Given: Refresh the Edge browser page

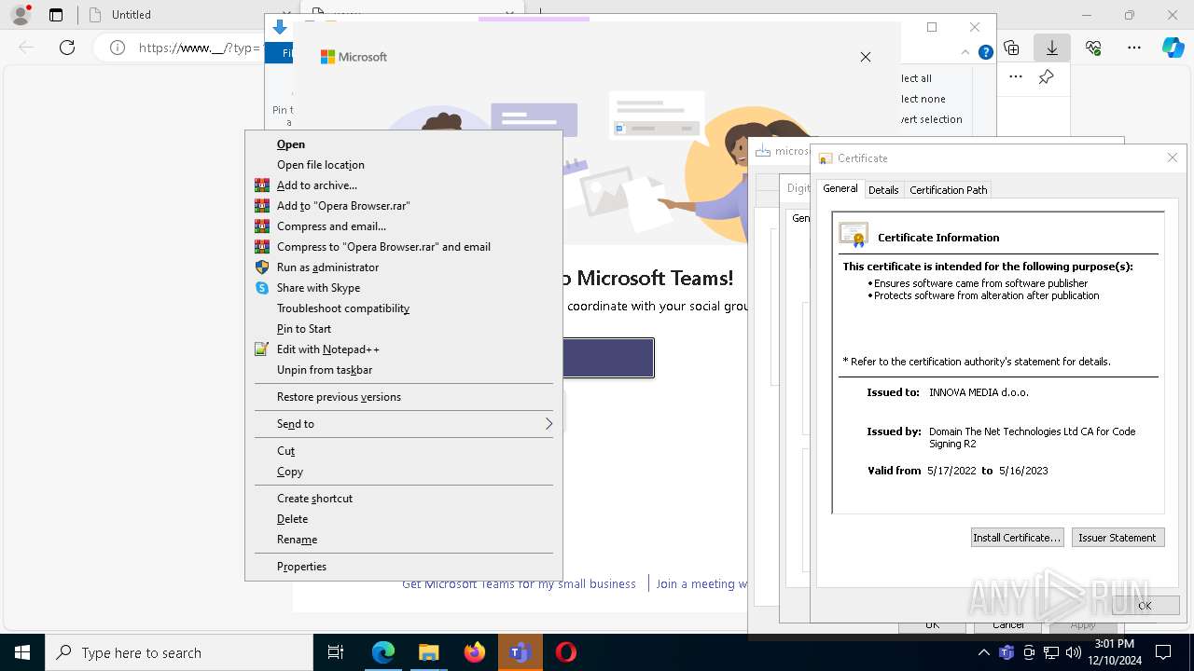Looking at the screenshot, I should 67,48.
